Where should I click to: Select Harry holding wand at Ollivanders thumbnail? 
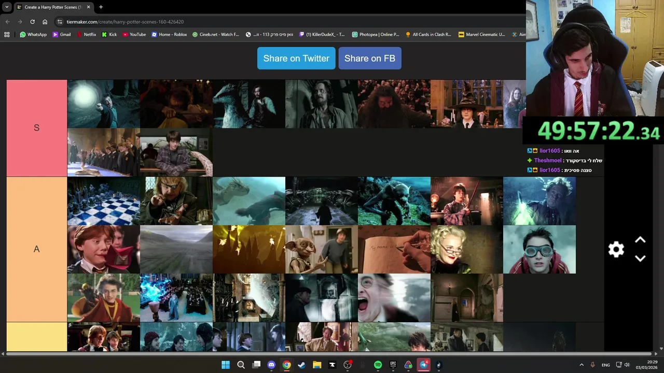click(x=466, y=201)
